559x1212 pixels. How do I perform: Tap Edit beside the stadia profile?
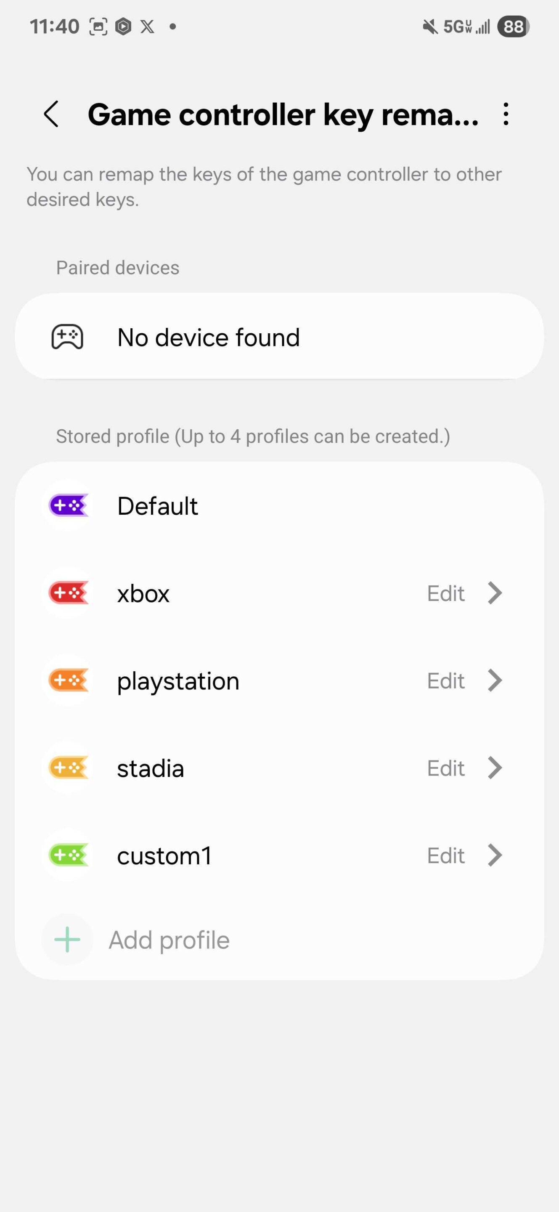click(446, 768)
